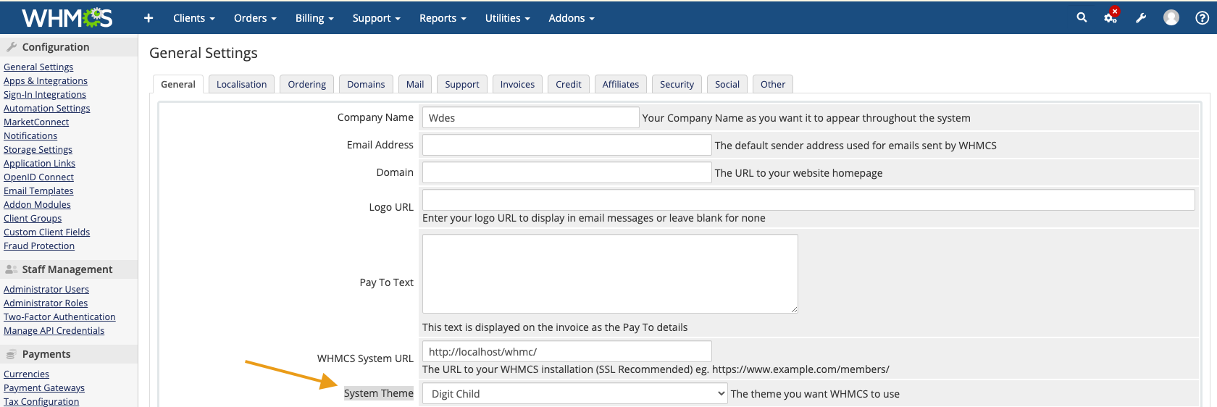Go to Application Links

pyautogui.click(x=39, y=163)
